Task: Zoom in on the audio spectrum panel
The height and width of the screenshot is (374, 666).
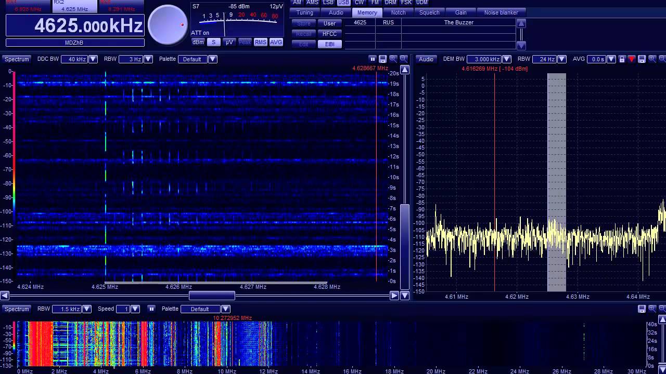Action: (x=652, y=59)
